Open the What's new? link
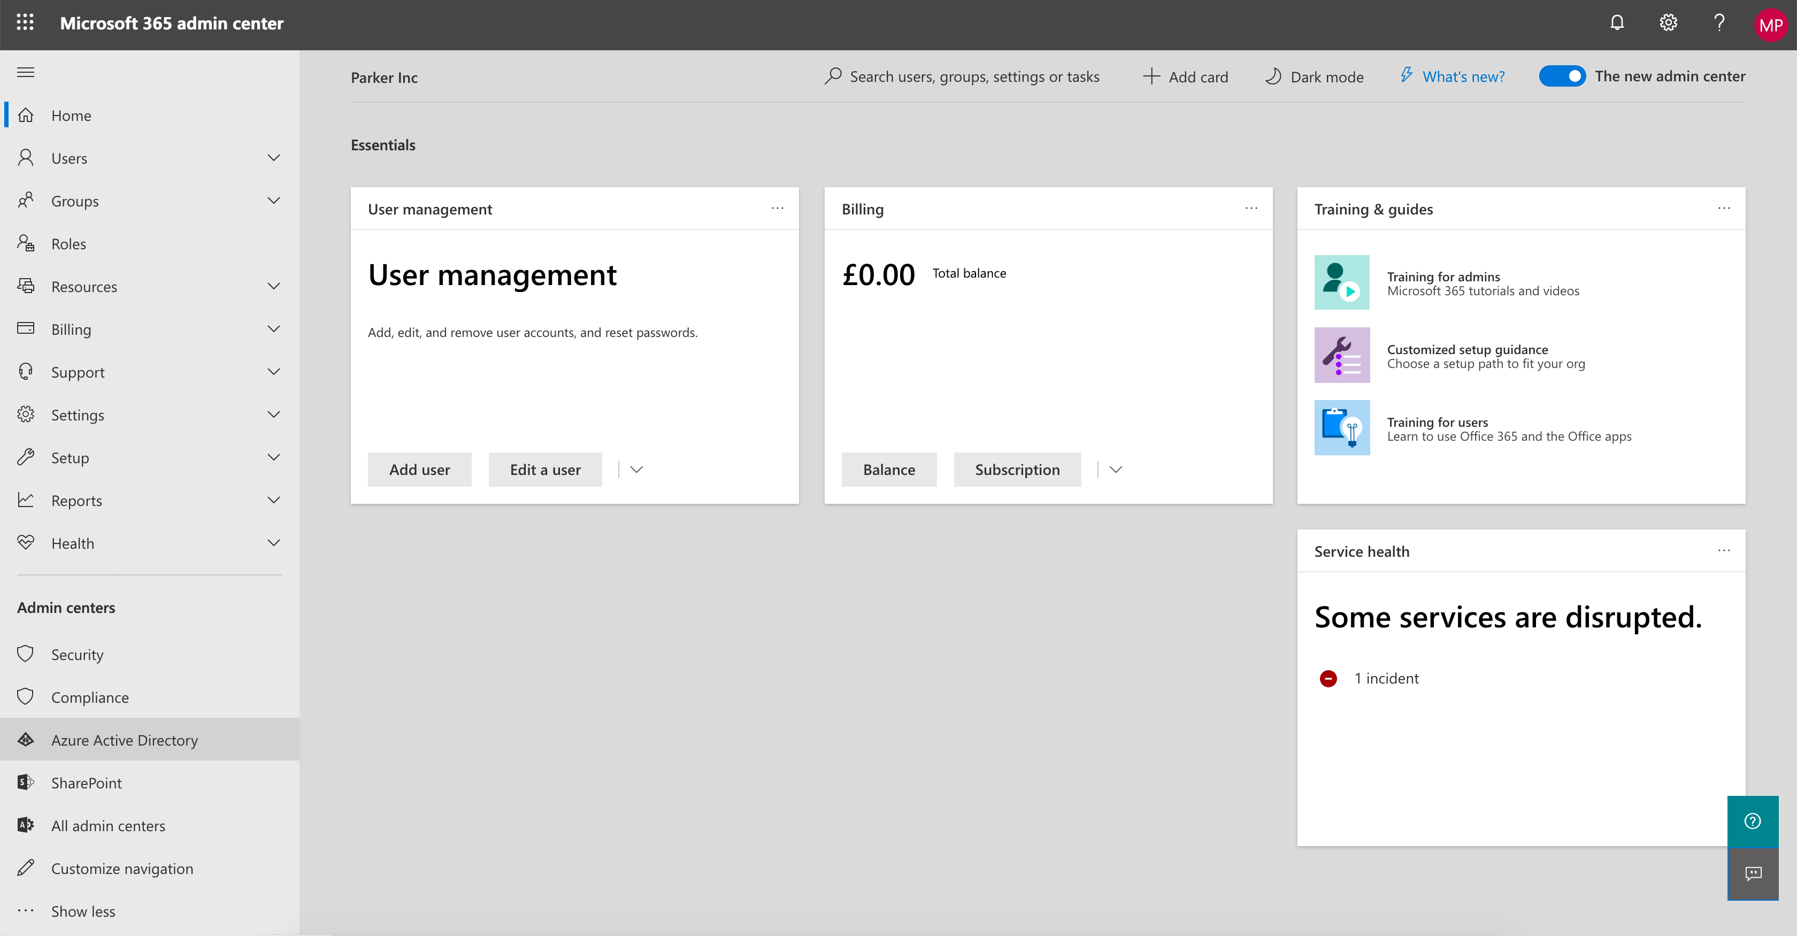The height and width of the screenshot is (936, 1797). pos(1453,76)
